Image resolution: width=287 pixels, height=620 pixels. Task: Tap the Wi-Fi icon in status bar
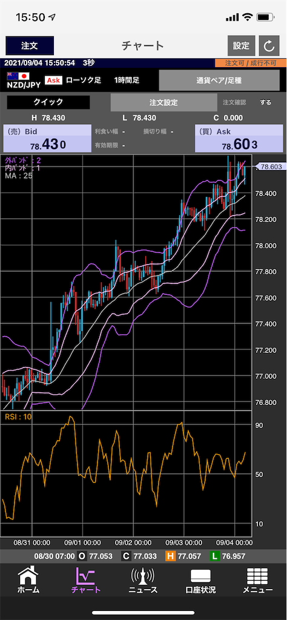(248, 17)
